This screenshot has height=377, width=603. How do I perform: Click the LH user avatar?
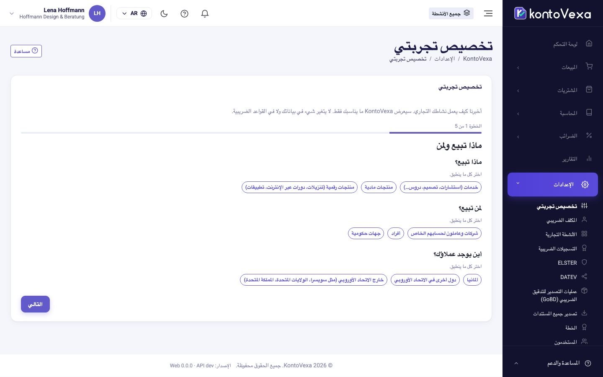coord(97,13)
